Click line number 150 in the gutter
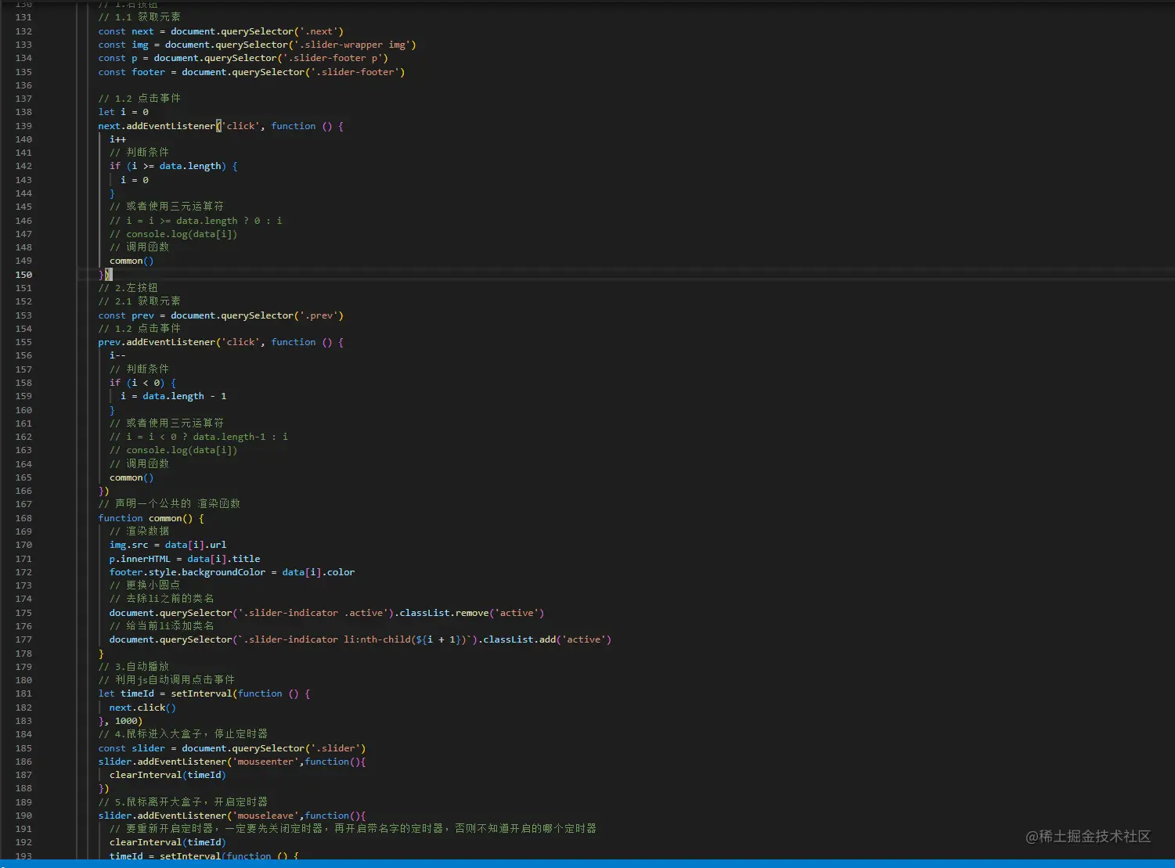The width and height of the screenshot is (1175, 868). pos(23,275)
